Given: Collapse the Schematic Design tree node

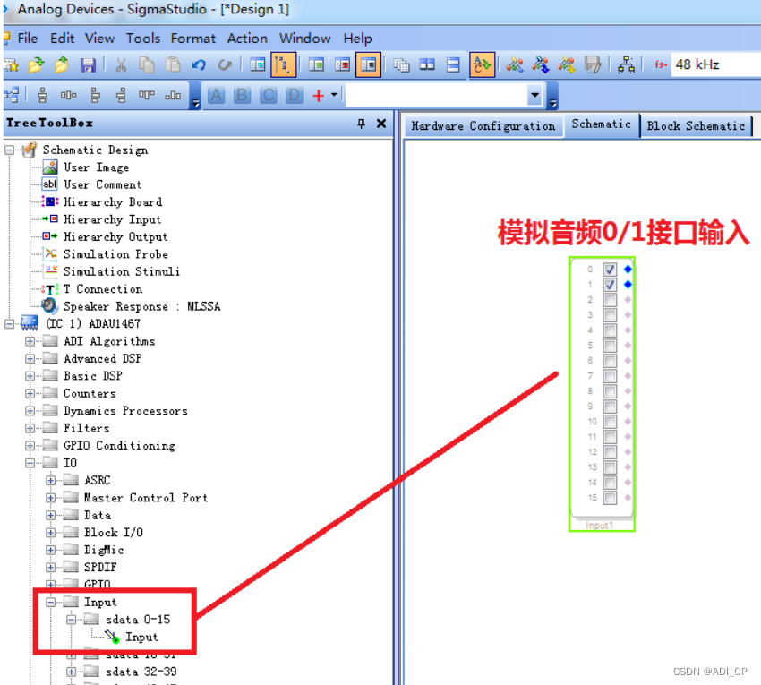Looking at the screenshot, I should (x=9, y=150).
